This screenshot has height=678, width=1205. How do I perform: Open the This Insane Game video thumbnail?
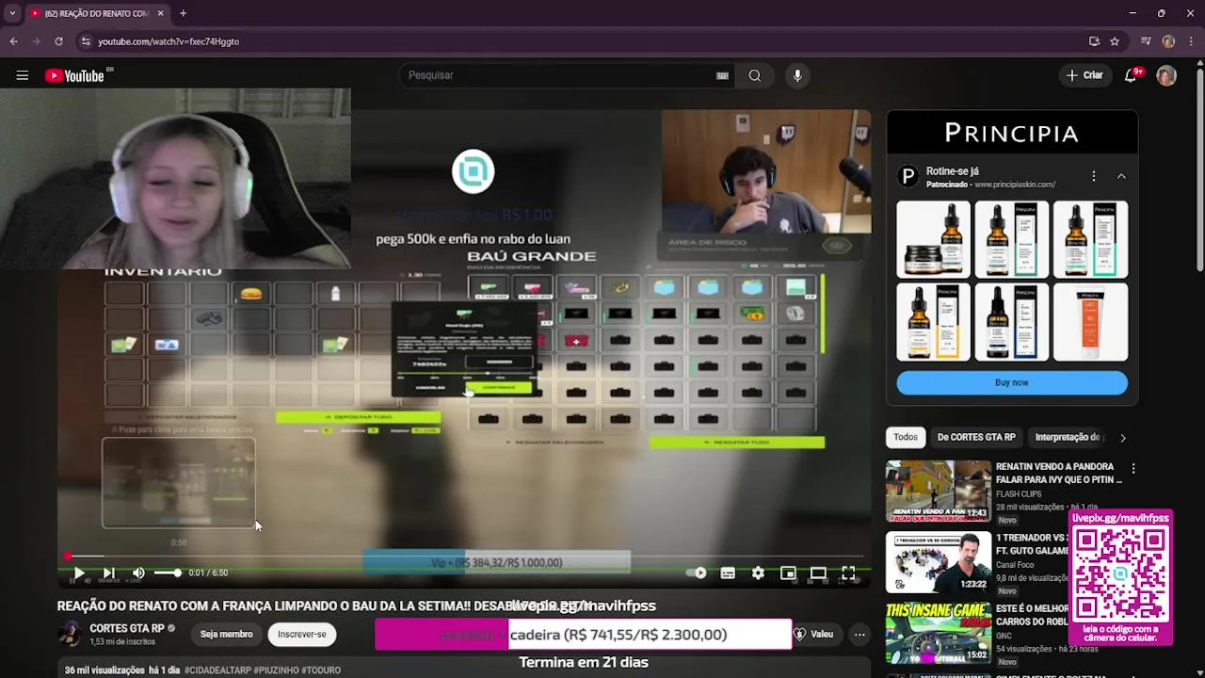(939, 633)
